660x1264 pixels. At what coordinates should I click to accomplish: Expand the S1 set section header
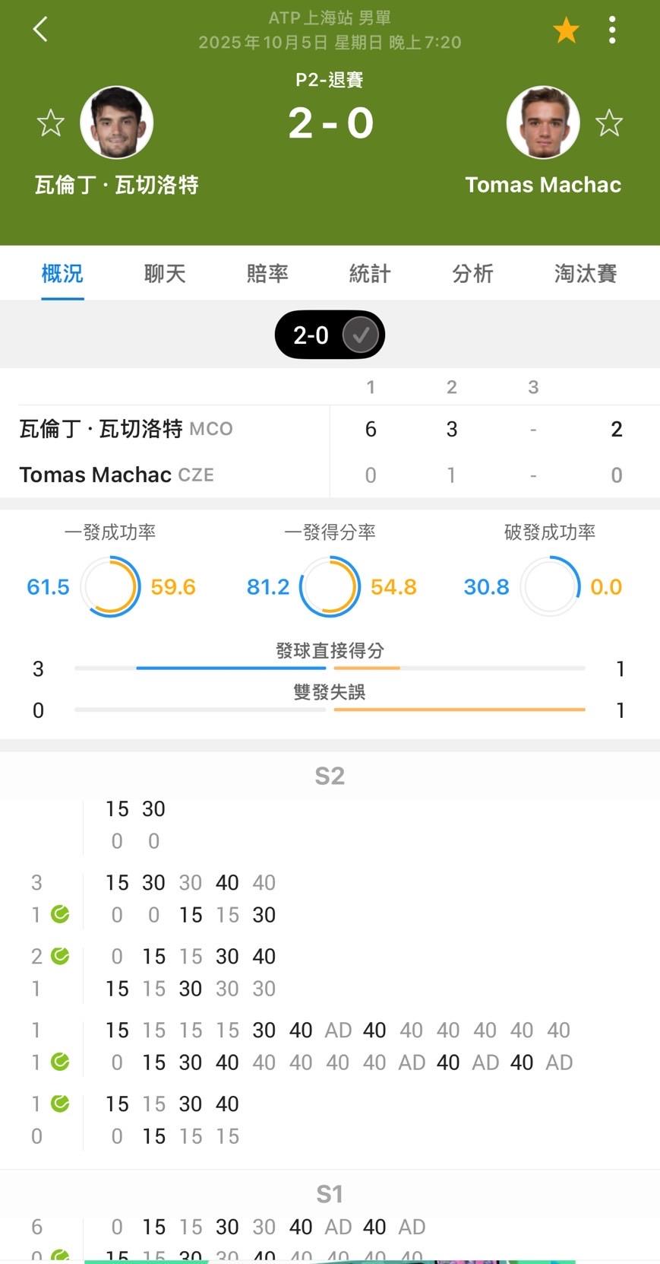[x=330, y=1194]
